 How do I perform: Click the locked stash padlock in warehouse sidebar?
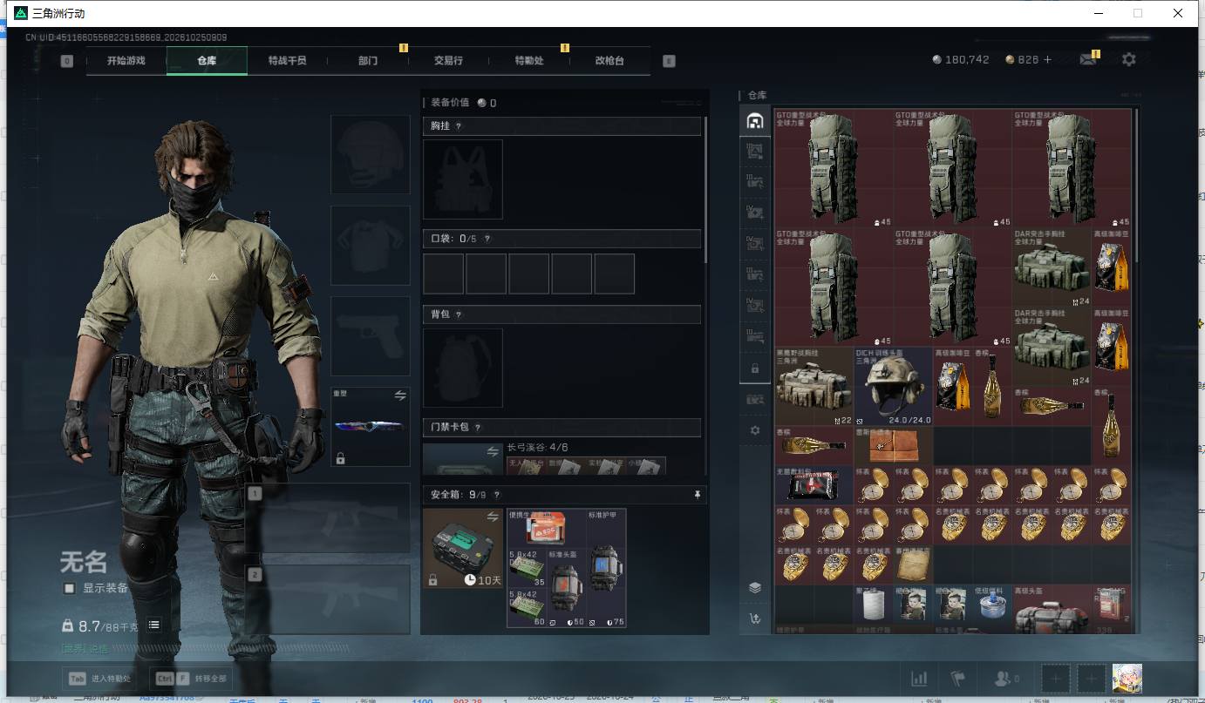point(755,368)
